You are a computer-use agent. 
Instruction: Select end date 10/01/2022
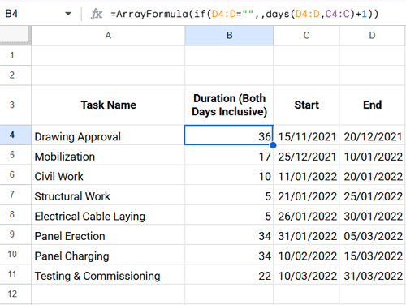click(x=373, y=155)
